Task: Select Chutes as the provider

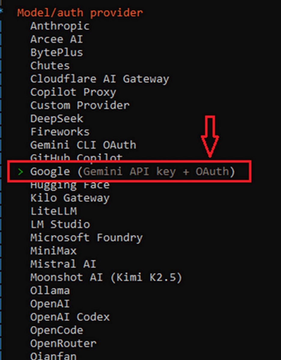Action: click(50, 66)
